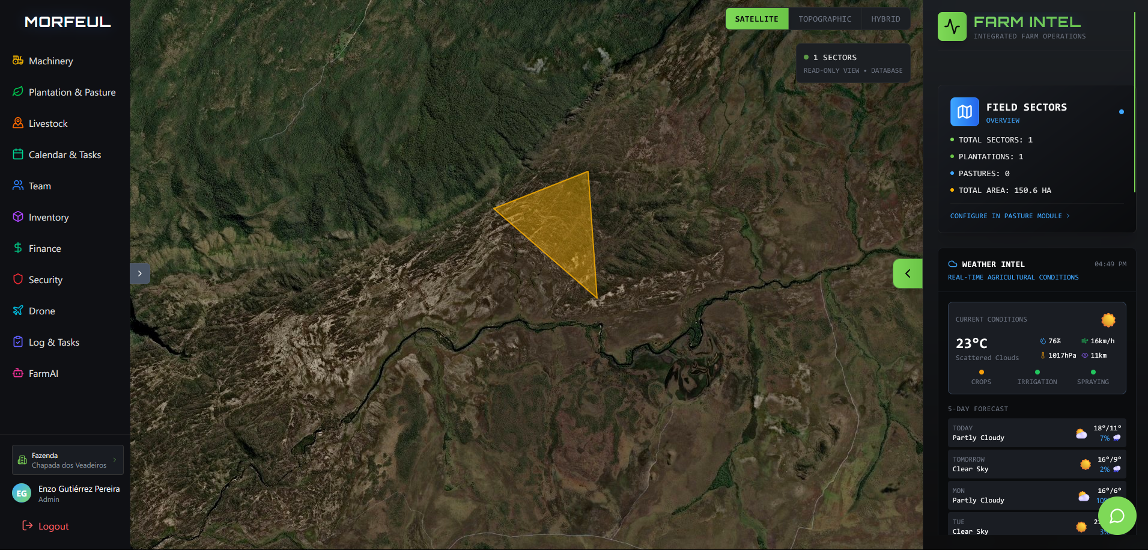Click the FarmAI robot icon
Image resolution: width=1148 pixels, height=550 pixels.
pos(18,373)
